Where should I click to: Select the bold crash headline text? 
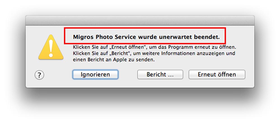tap(146, 37)
